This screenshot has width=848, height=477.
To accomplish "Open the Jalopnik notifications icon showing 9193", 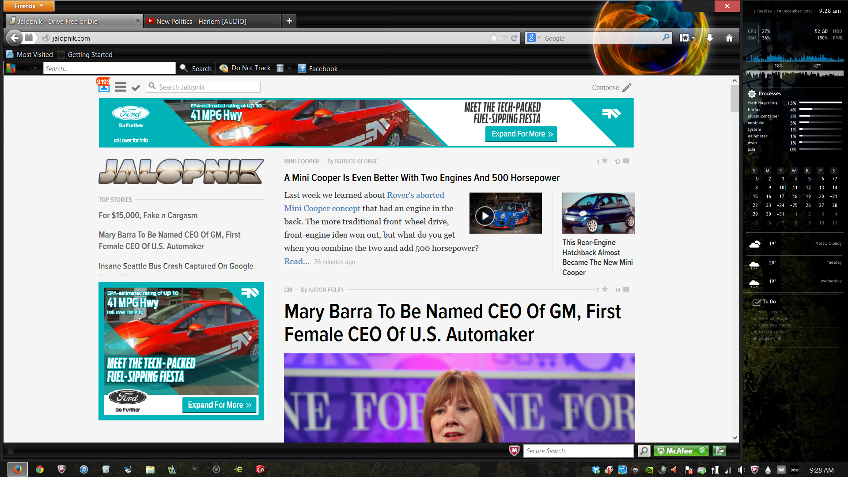I will pyautogui.click(x=104, y=86).
